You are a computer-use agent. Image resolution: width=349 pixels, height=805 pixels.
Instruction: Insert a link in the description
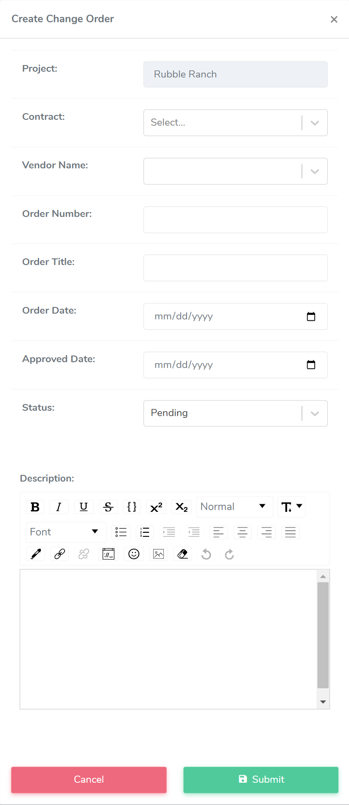click(x=60, y=554)
